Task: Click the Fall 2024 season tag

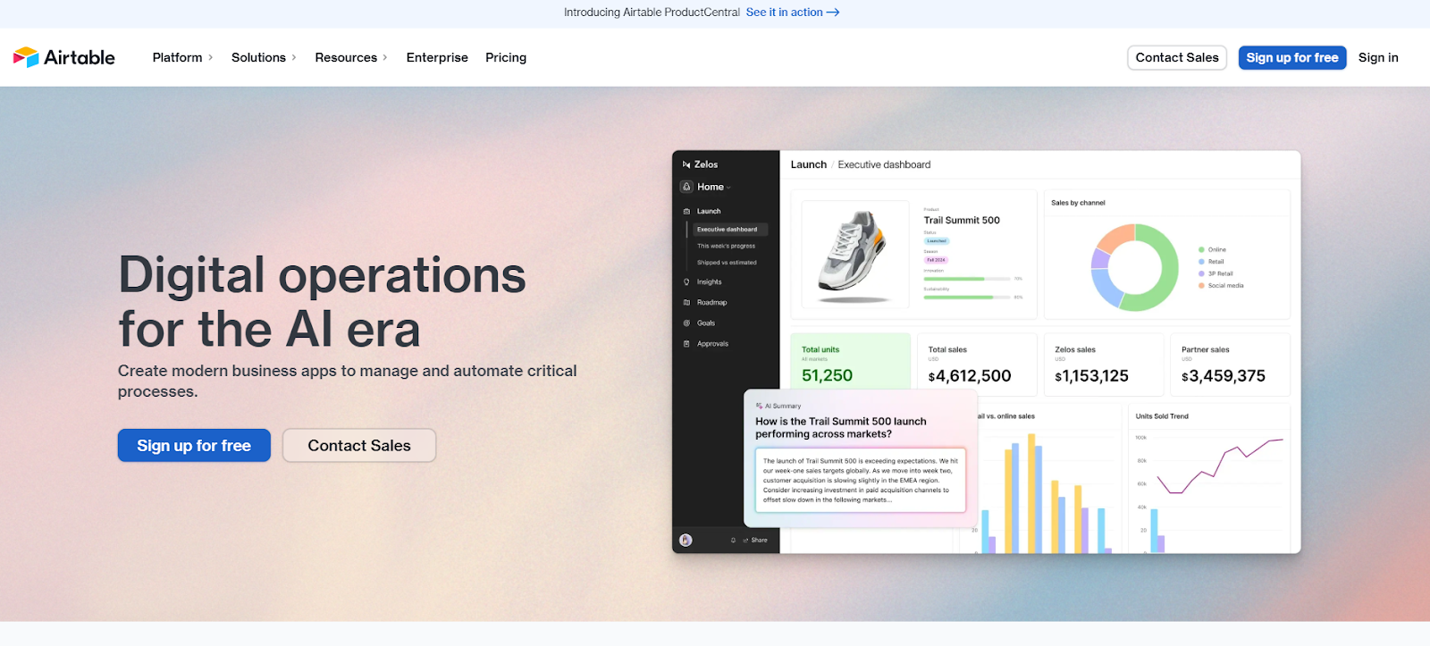Action: point(936,260)
